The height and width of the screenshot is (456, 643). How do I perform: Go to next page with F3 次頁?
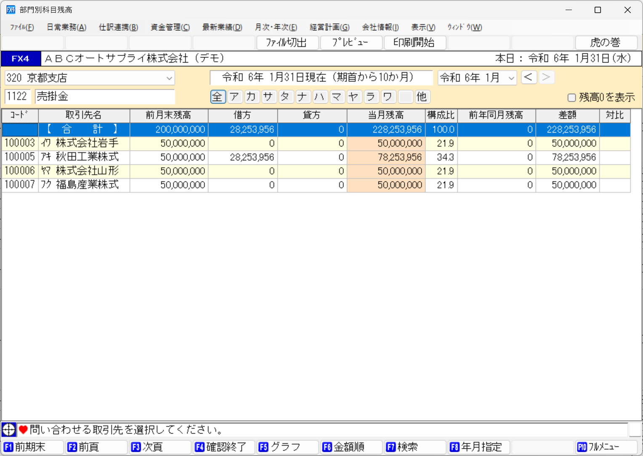point(159,447)
